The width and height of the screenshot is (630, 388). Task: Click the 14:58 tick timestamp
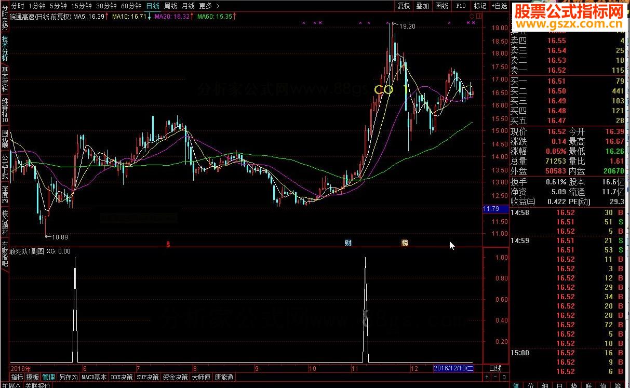[520, 212]
